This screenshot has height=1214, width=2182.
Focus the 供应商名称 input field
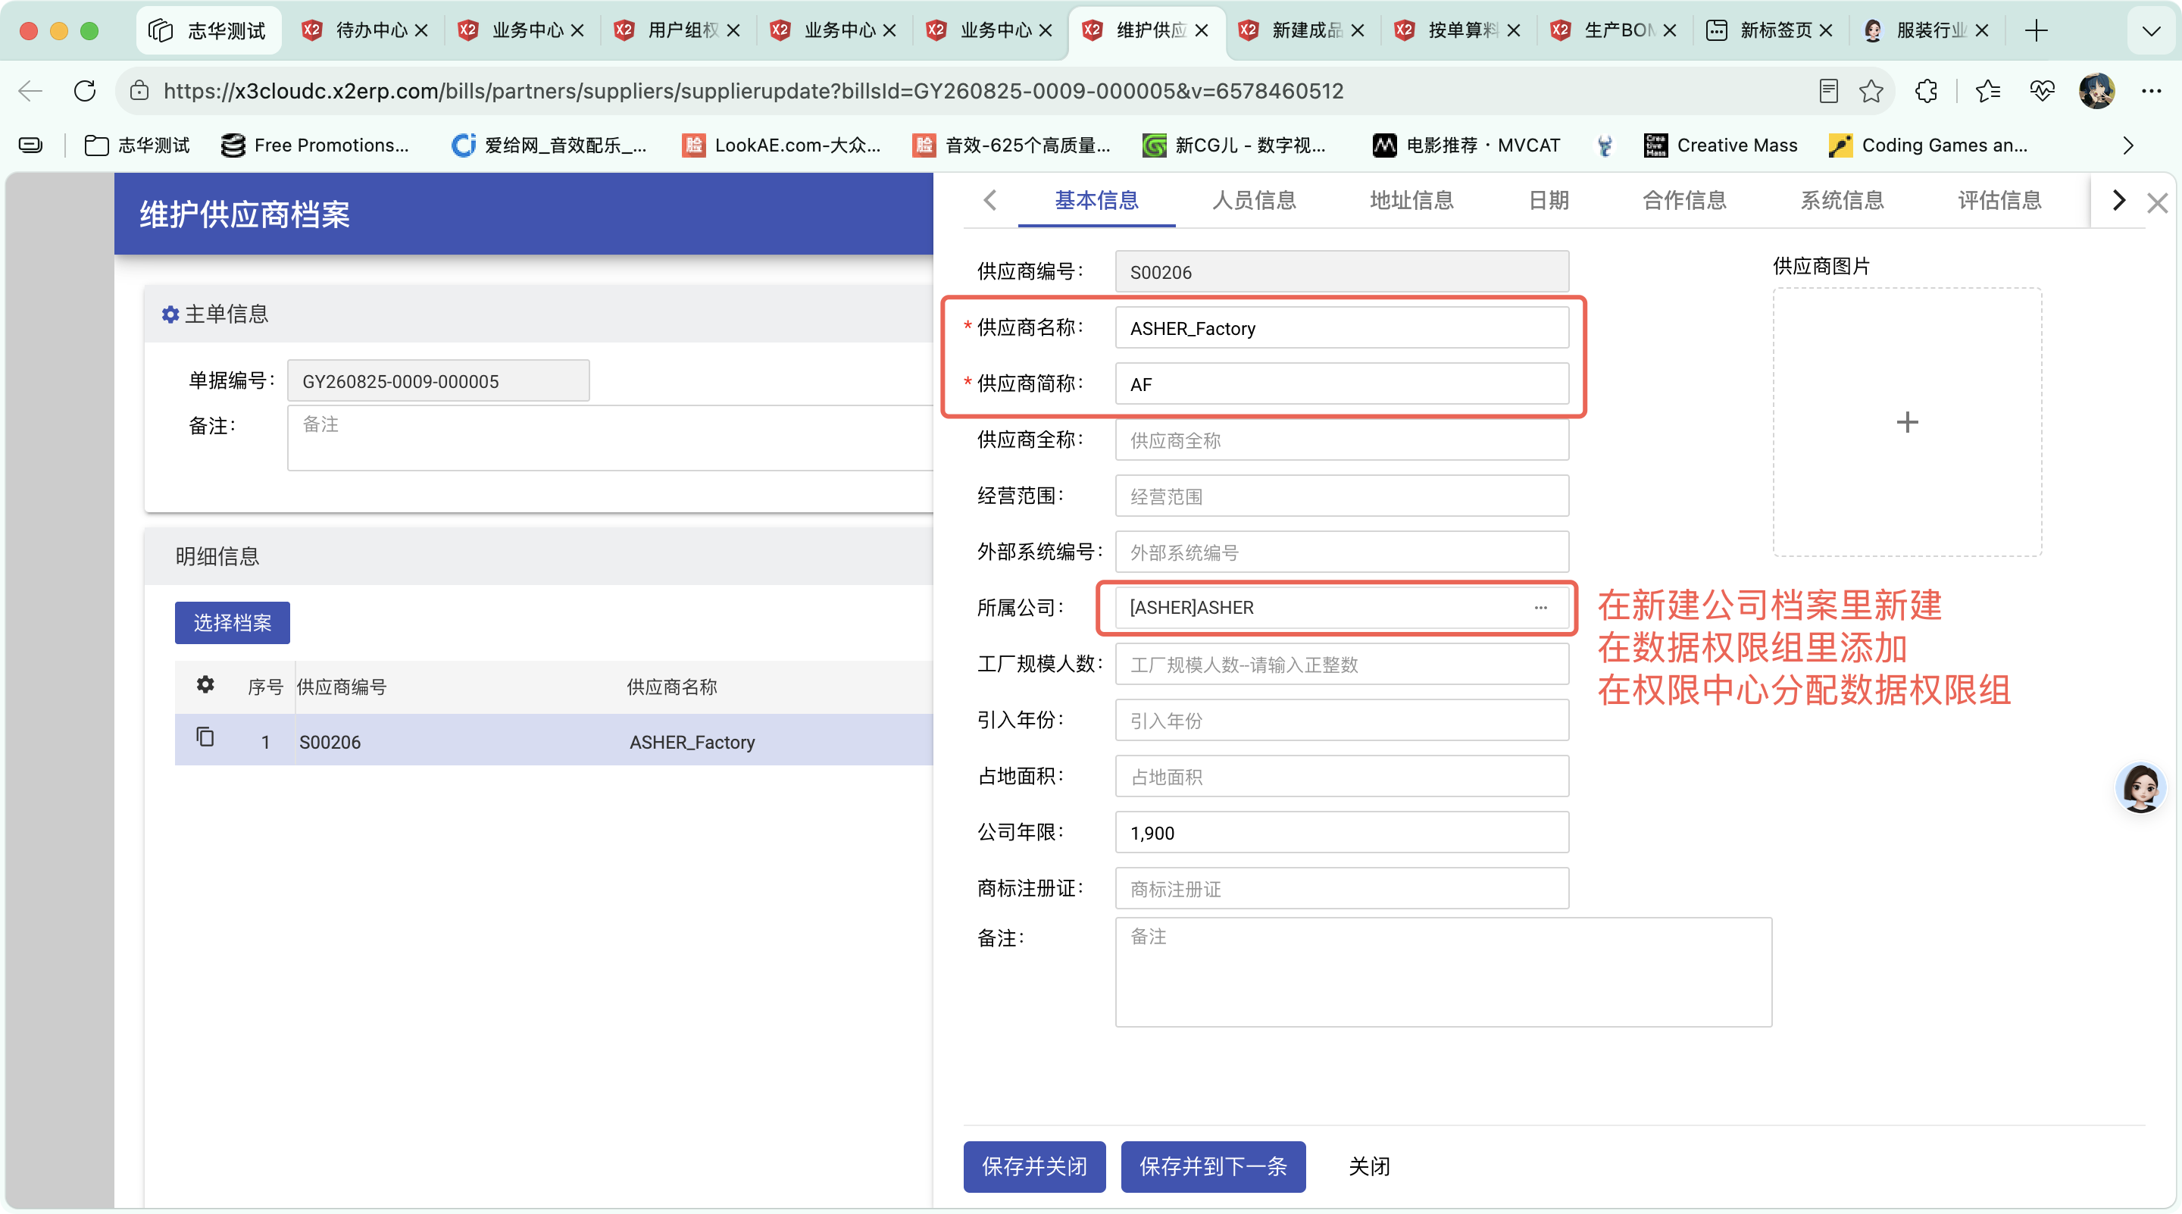click(x=1342, y=328)
